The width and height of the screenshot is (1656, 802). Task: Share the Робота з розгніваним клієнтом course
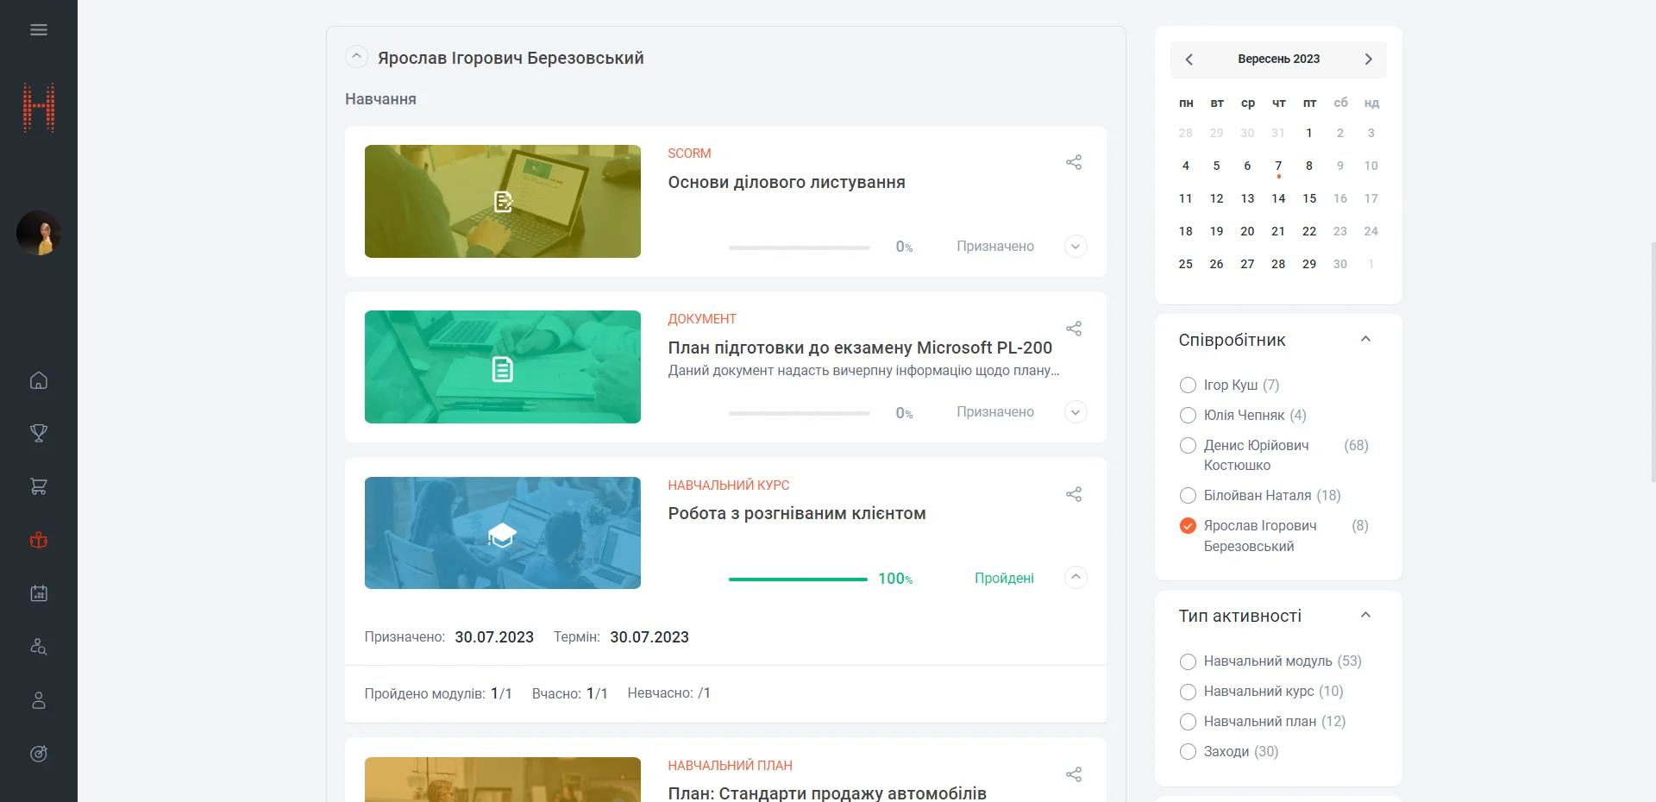click(x=1074, y=494)
